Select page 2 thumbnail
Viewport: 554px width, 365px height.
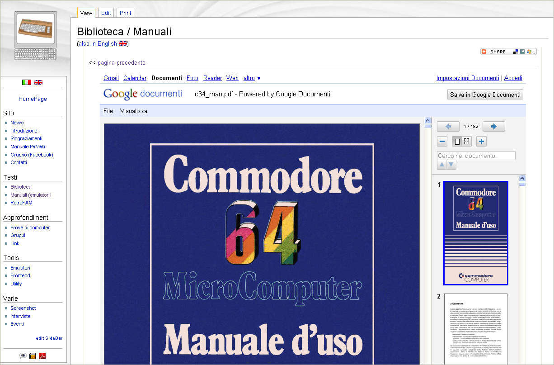pyautogui.click(x=476, y=329)
